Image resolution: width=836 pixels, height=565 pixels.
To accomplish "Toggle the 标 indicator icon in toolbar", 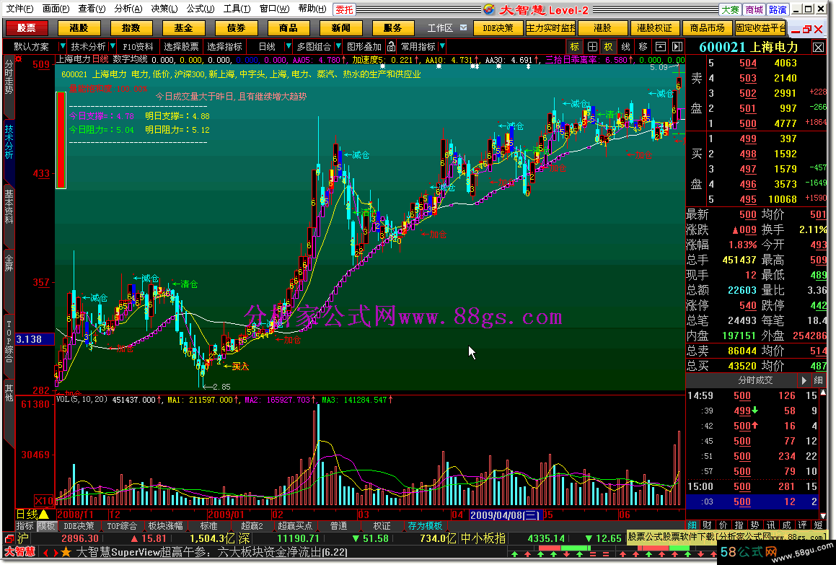I will 574,47.
